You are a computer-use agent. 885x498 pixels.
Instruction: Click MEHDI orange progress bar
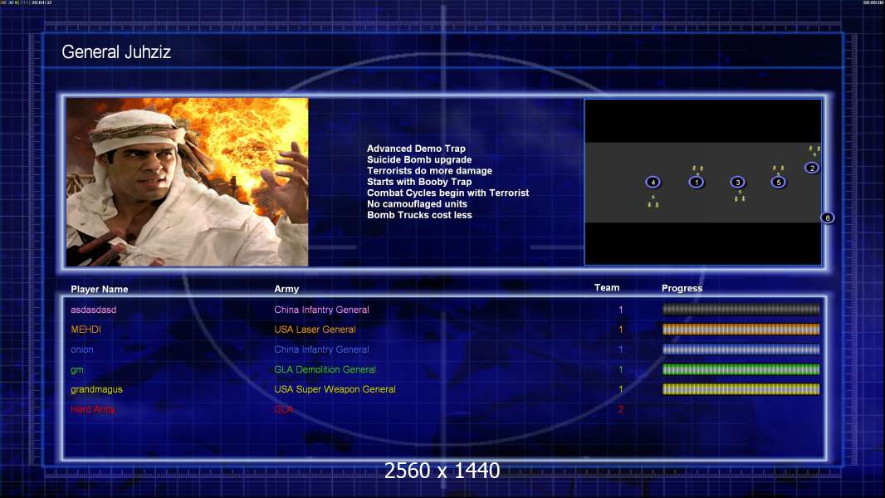741,330
